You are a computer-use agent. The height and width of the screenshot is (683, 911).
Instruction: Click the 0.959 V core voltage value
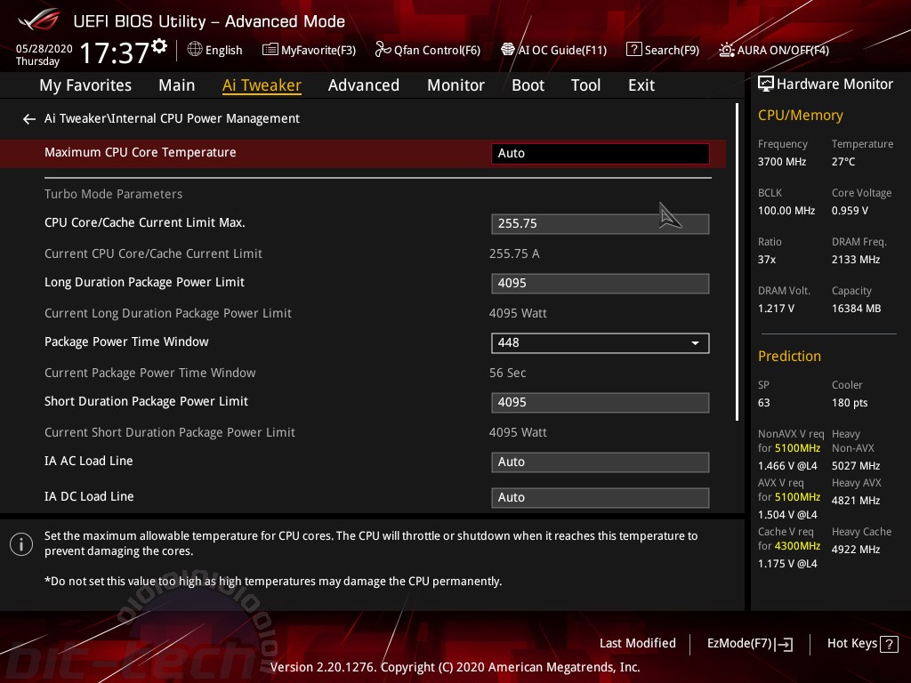tap(850, 211)
